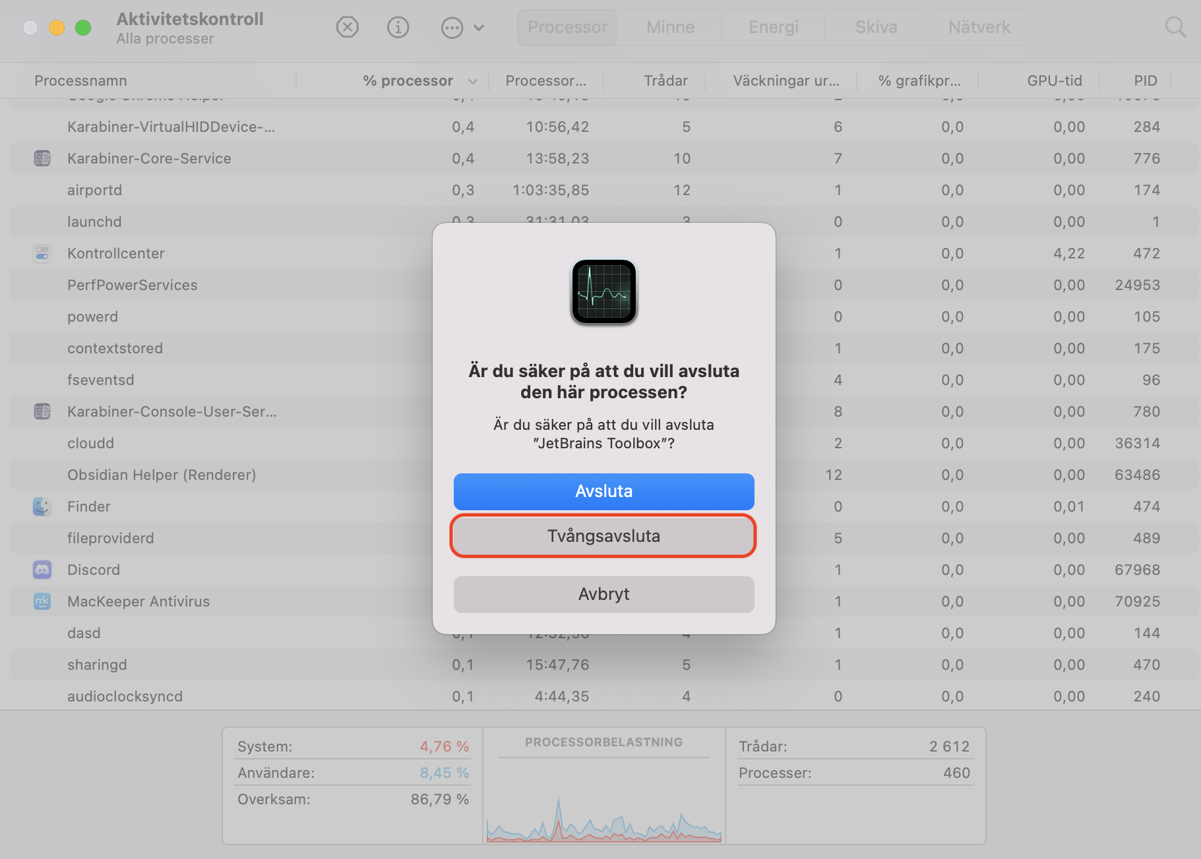The image size is (1201, 859).
Task: Open the process info (i) icon
Action: click(x=398, y=27)
